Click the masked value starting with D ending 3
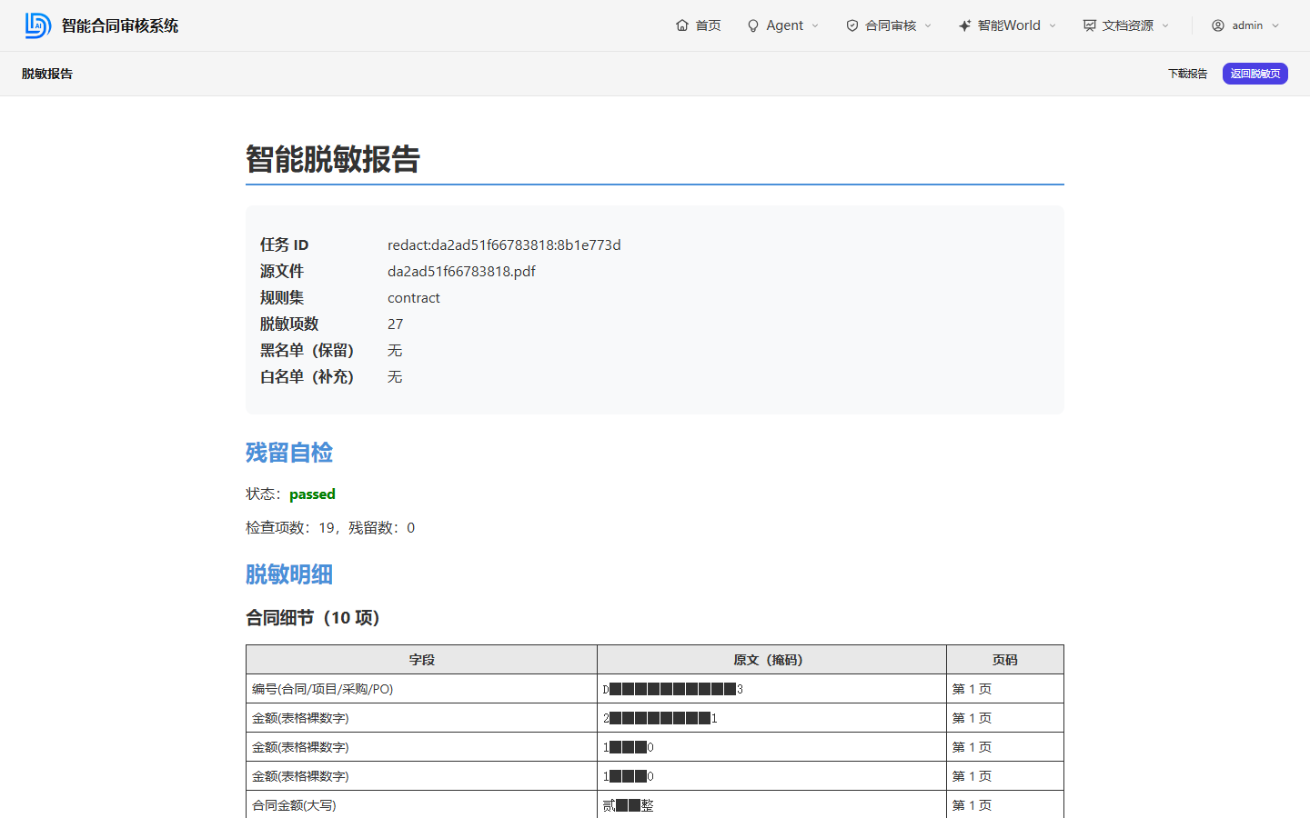Viewport: 1310px width, 818px height. pyautogui.click(x=672, y=689)
